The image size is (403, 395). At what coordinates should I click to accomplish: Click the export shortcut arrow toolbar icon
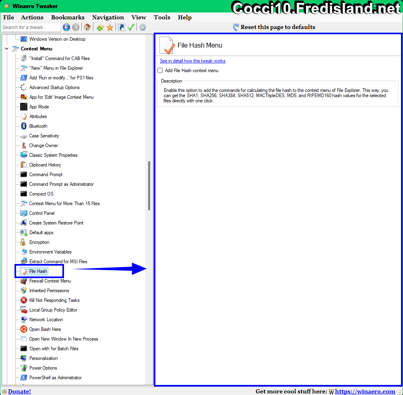coord(121,27)
